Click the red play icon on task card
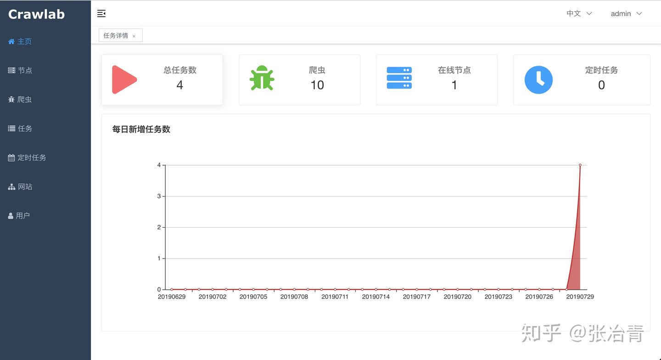This screenshot has height=360, width=661. pos(124,79)
